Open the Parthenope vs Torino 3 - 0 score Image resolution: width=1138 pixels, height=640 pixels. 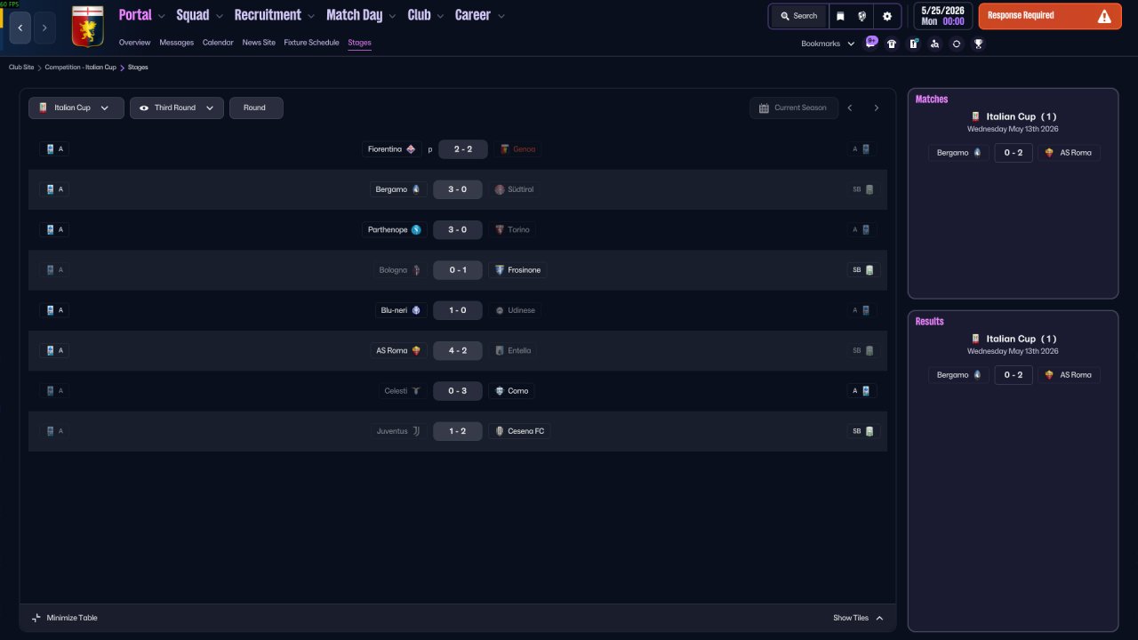457,229
